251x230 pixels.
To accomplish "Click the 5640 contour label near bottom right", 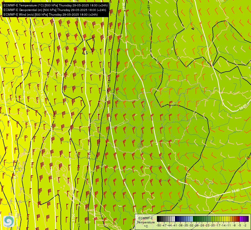I will tap(235, 191).
